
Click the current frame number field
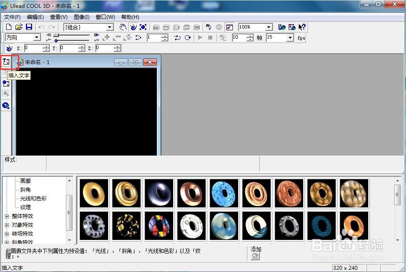pos(154,37)
